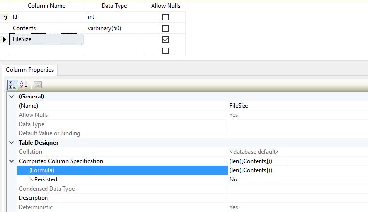This screenshot has width=368, height=212.
Task: Click Yes value next to Allow Nulls property
Action: pos(233,115)
